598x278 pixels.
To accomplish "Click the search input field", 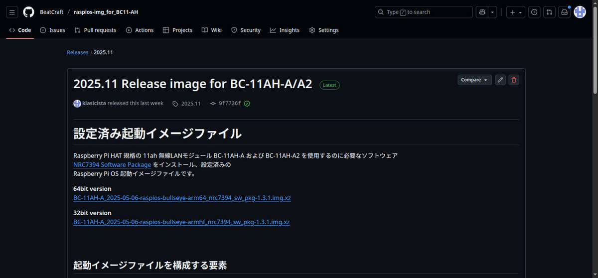I will click(x=423, y=12).
